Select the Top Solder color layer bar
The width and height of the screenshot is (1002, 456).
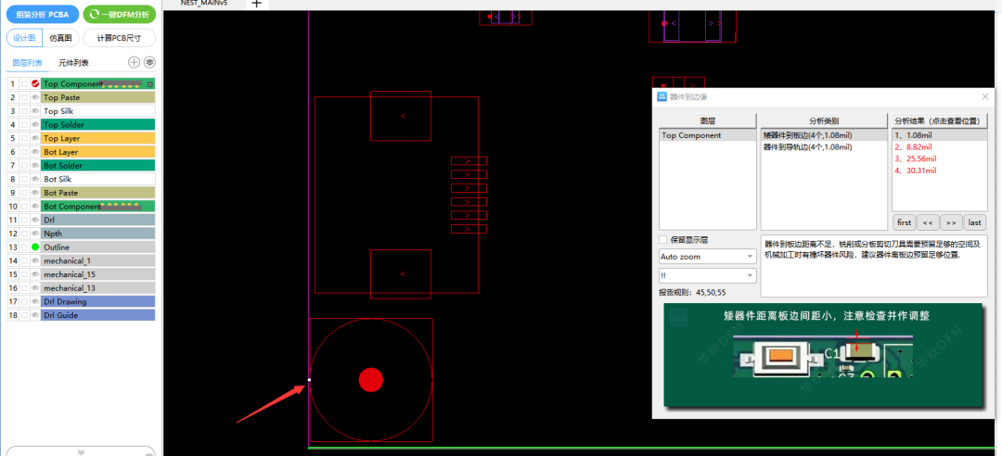click(97, 124)
